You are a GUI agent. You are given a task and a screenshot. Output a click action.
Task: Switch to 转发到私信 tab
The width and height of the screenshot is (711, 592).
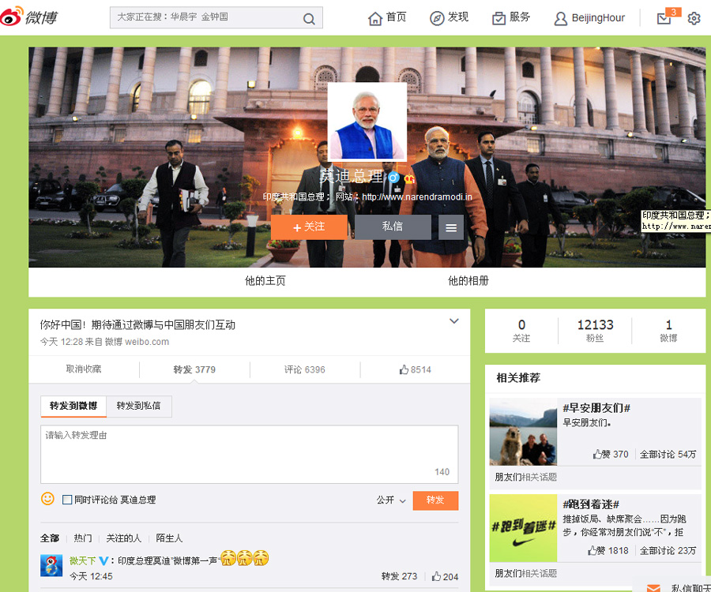click(138, 406)
